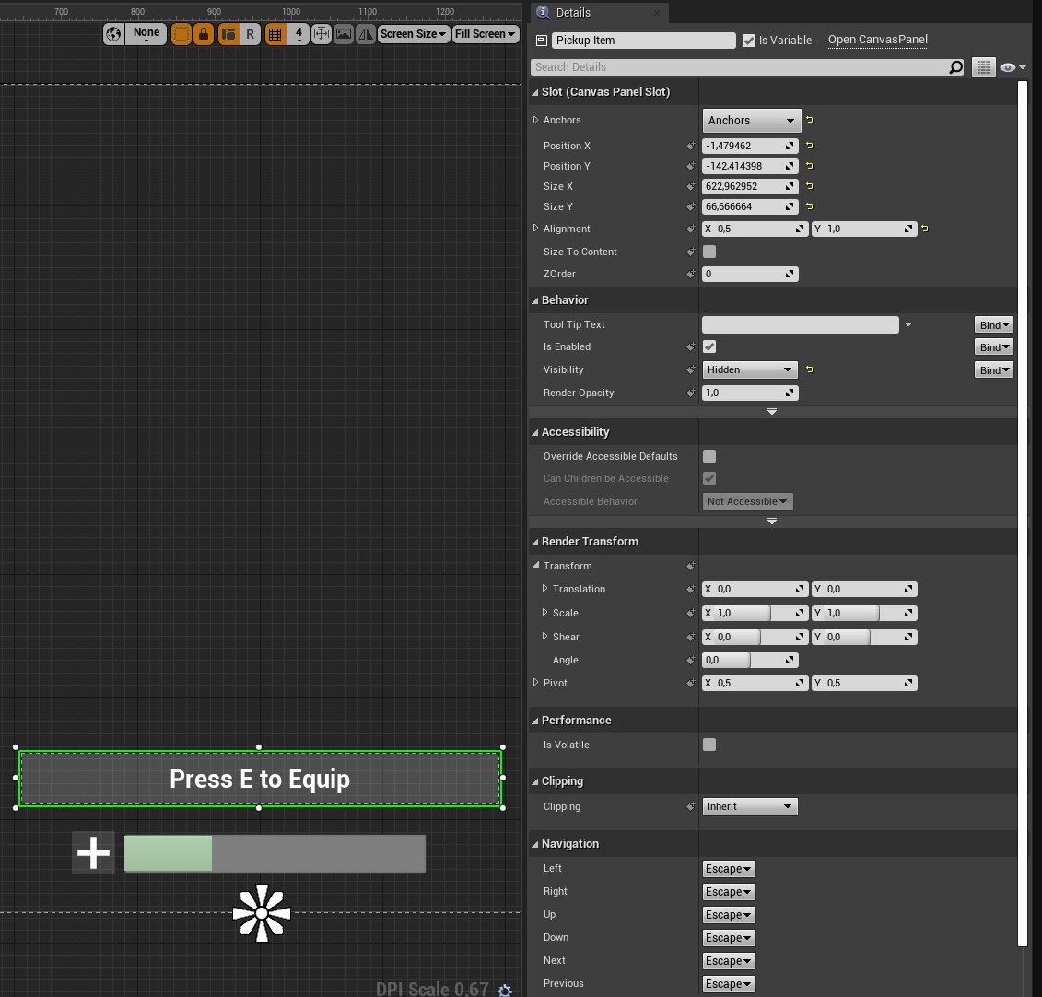Open Navigation Left Escape dropdown
Screen dimensions: 1042x997
(729, 869)
